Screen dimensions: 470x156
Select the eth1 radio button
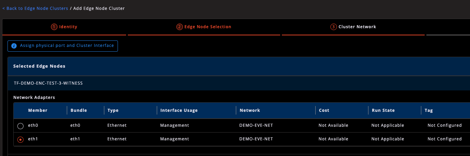coord(20,140)
